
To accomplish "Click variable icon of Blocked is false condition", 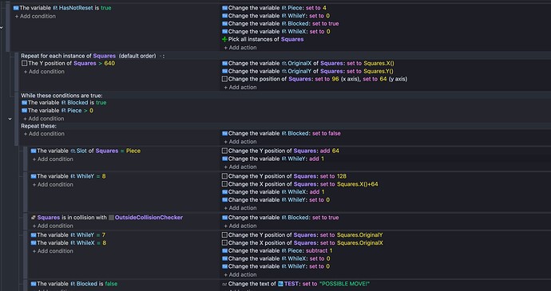I will pos(34,284).
